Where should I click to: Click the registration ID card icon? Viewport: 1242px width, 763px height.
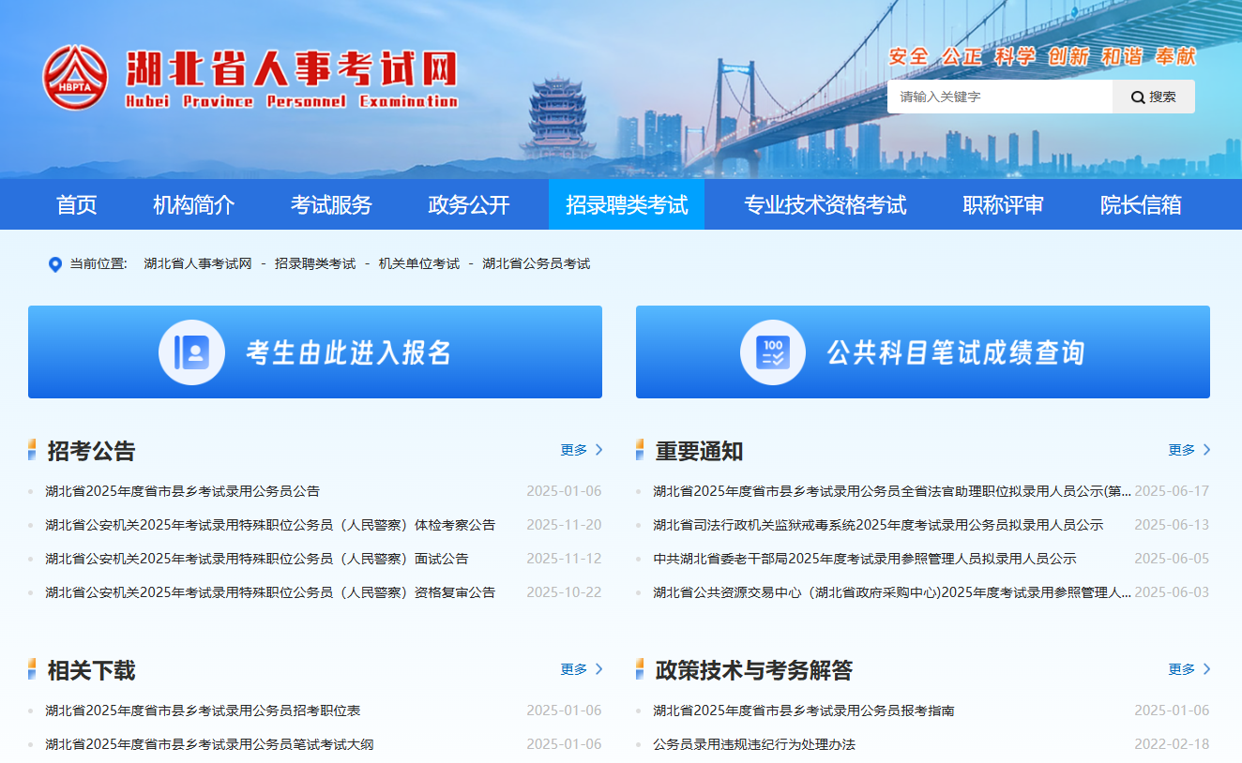coord(191,352)
